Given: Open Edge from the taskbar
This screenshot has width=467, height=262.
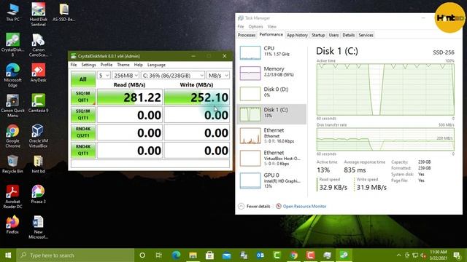Looking at the screenshot, I should (176, 255).
